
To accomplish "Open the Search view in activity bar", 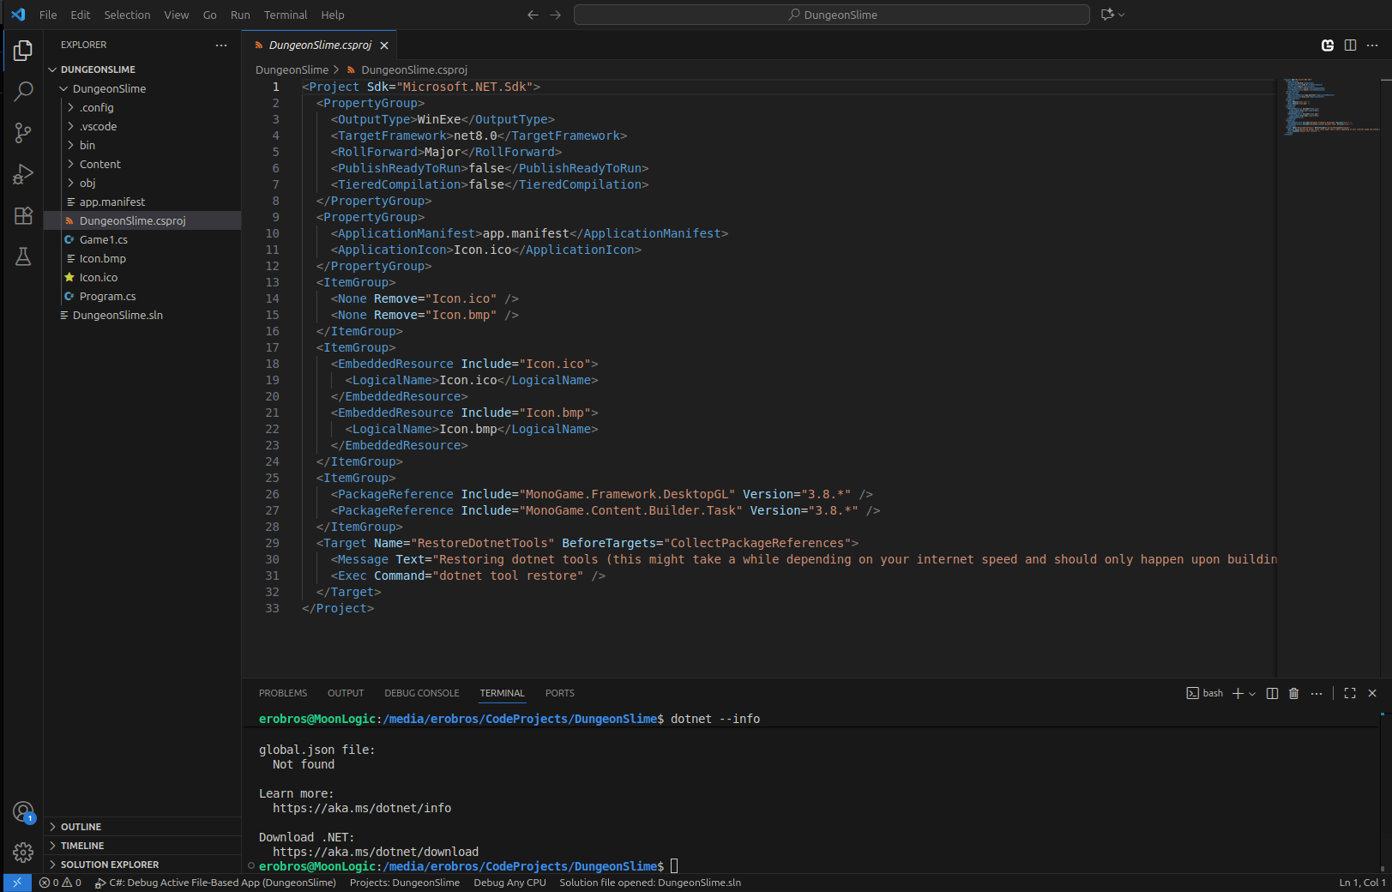I will [23, 91].
